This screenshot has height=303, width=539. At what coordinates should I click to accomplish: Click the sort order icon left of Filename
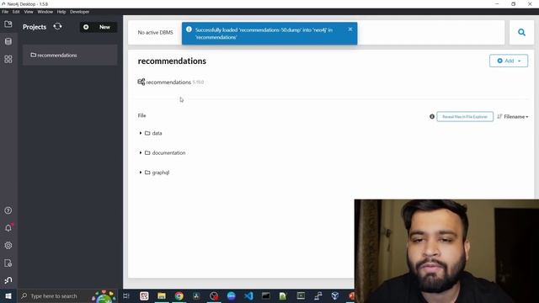coord(499,116)
